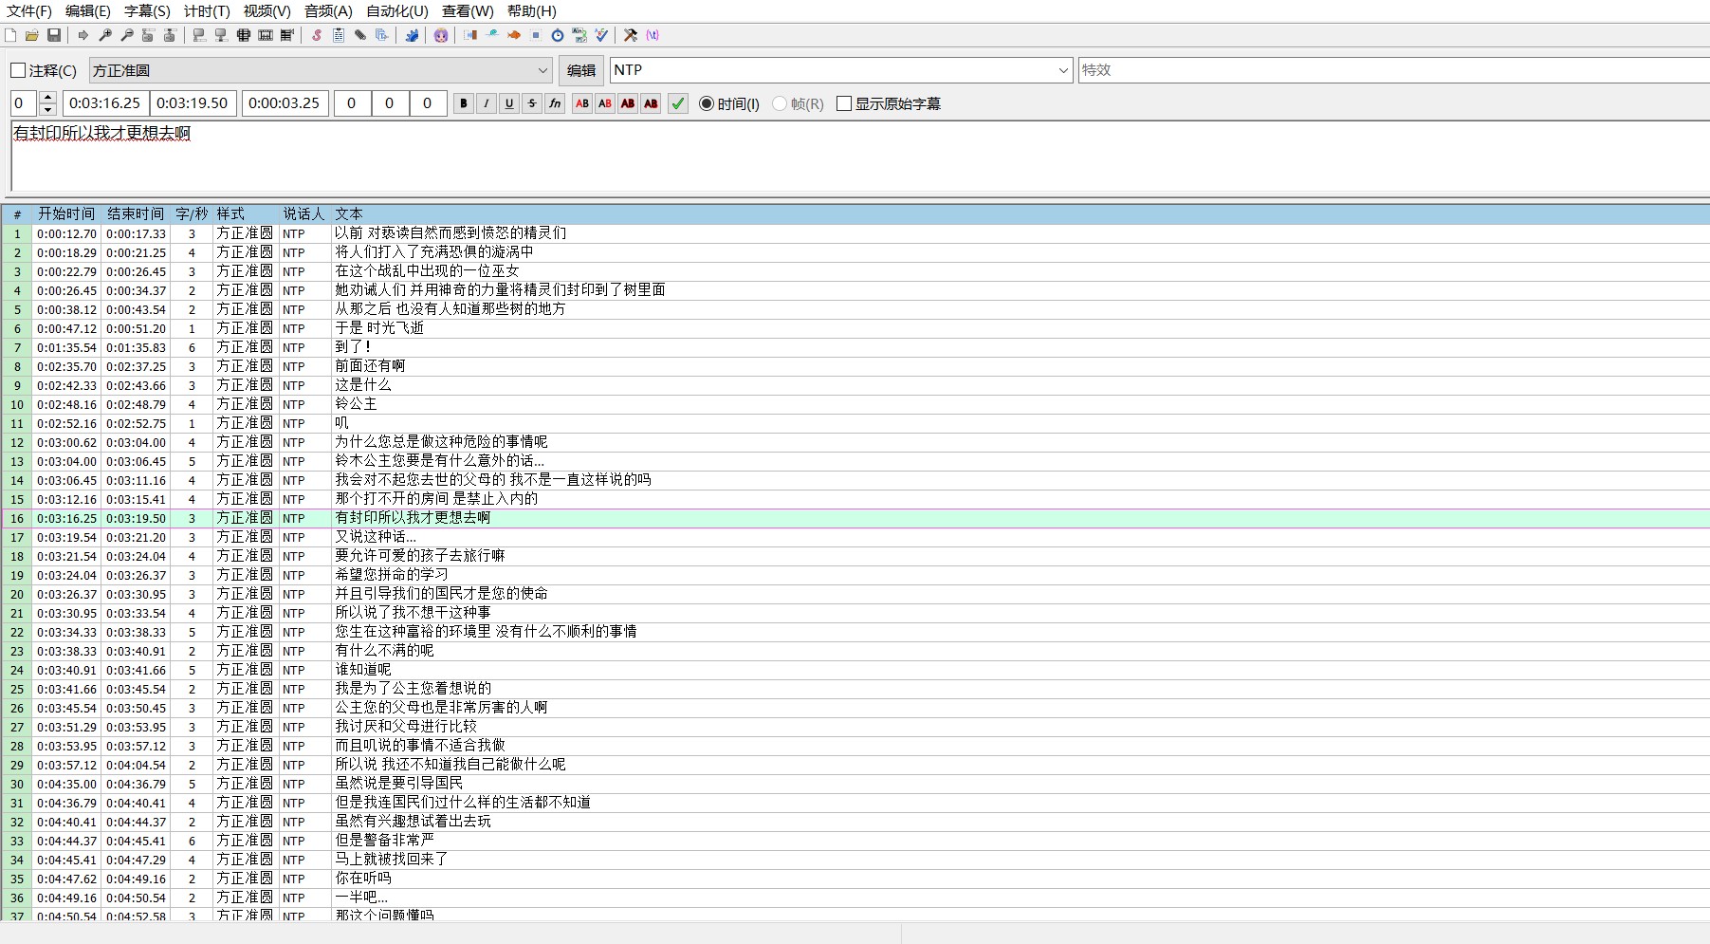The height and width of the screenshot is (944, 1710).
Task: Pick shadow color with fourth AB swatch
Action: pyautogui.click(x=651, y=103)
